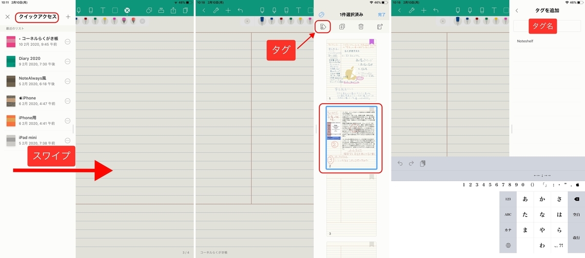Tap 完了 to finish page selection
585x258 pixels.
381,15
